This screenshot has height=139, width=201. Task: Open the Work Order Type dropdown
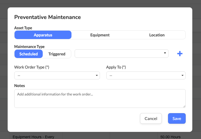pyautogui.click(x=57, y=75)
